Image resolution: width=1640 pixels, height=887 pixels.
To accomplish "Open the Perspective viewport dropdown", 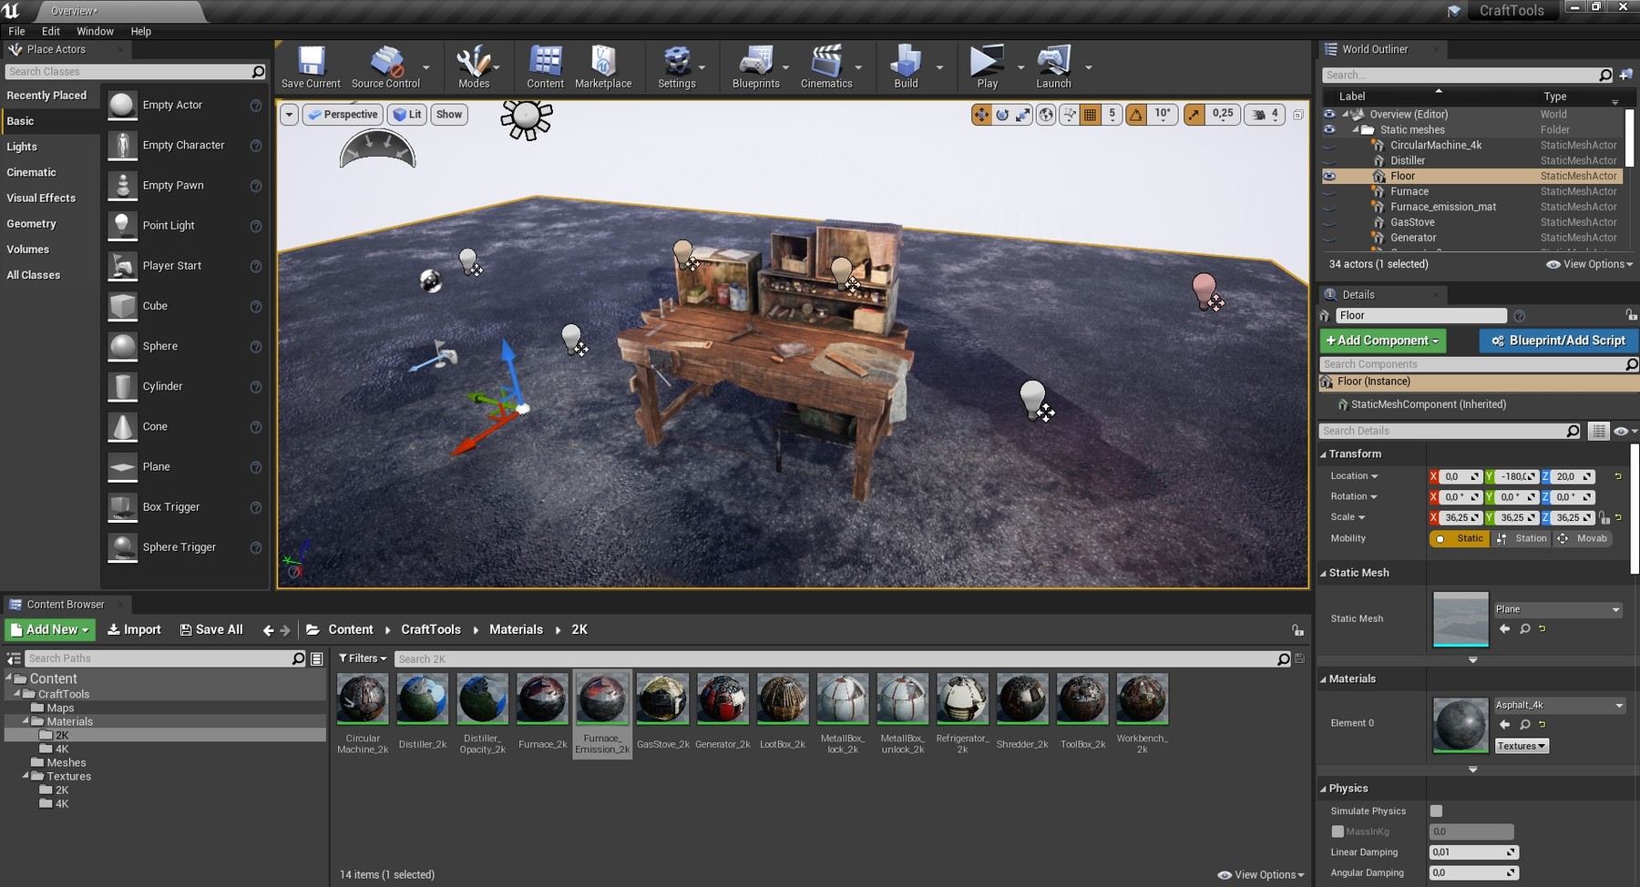I will pyautogui.click(x=343, y=115).
